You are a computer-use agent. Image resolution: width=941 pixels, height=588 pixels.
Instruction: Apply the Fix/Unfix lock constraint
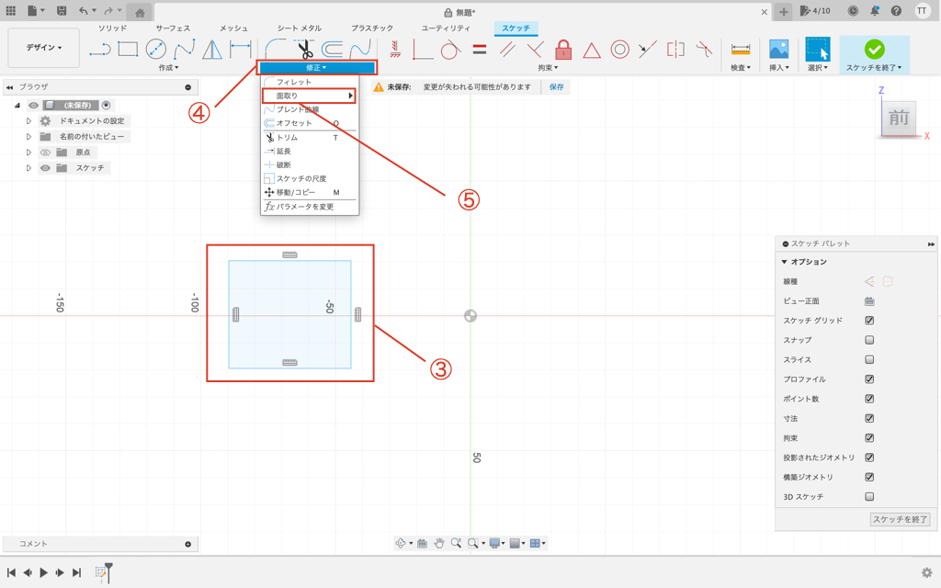tap(563, 50)
